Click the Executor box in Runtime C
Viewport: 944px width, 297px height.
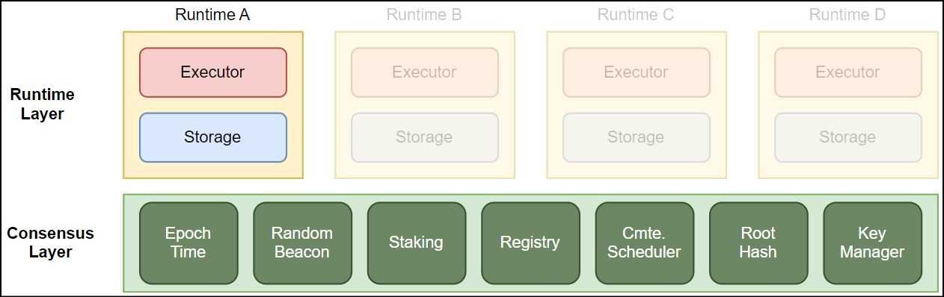pos(636,72)
